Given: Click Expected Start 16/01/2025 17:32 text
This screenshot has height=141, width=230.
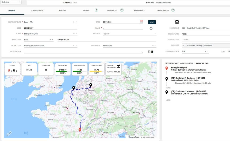Looking at the screenshot, I should (179, 63).
